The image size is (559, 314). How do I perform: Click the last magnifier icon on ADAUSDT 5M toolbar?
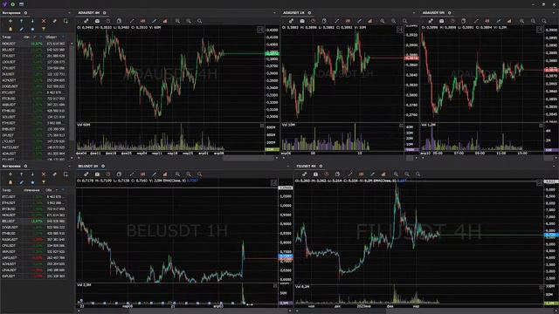pyautogui.click(x=543, y=21)
